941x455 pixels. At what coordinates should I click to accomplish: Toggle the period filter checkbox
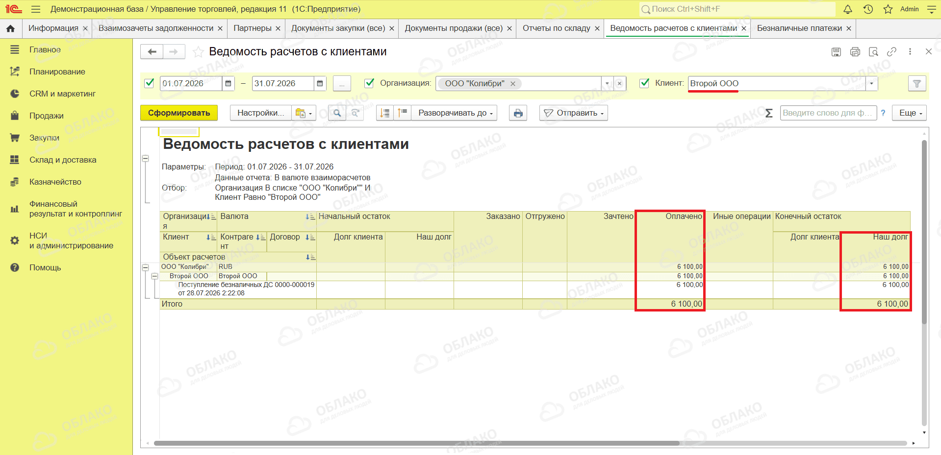(150, 83)
